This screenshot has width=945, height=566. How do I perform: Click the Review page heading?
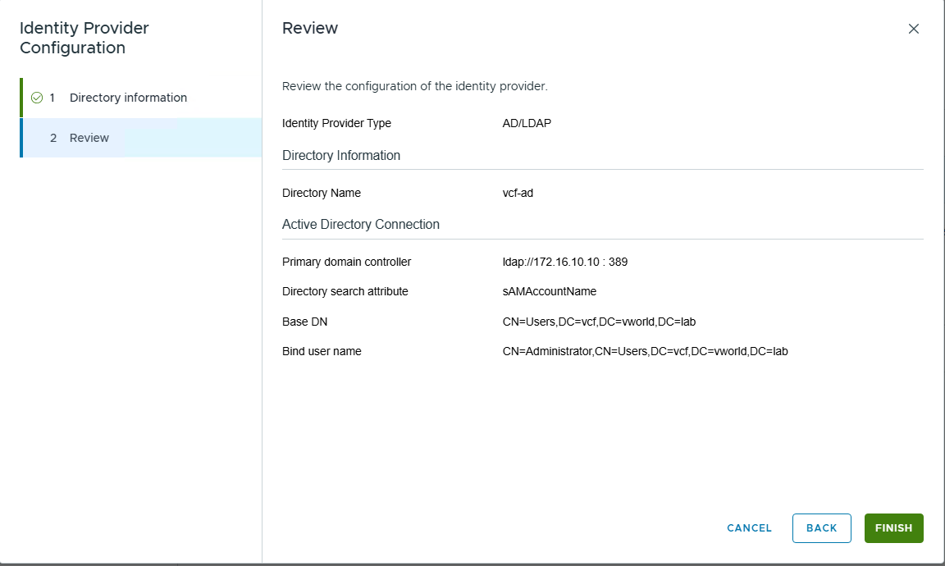[310, 28]
